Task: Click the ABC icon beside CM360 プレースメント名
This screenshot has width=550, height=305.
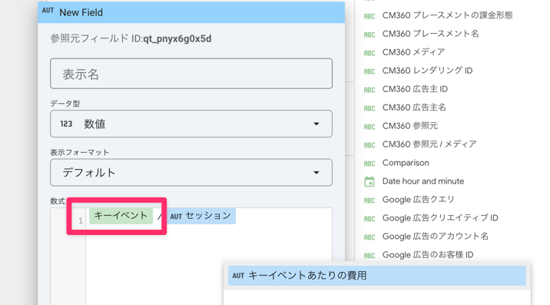Action: pos(369,35)
